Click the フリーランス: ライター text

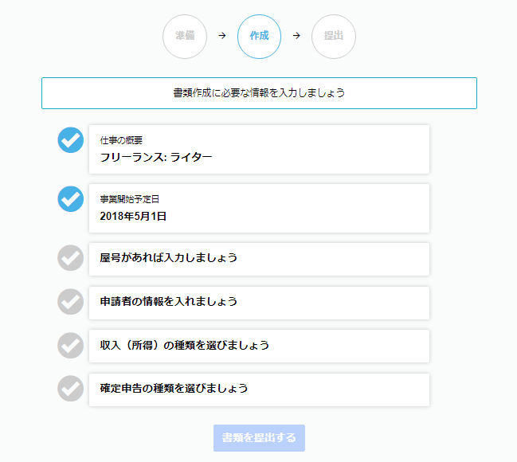pos(156,157)
